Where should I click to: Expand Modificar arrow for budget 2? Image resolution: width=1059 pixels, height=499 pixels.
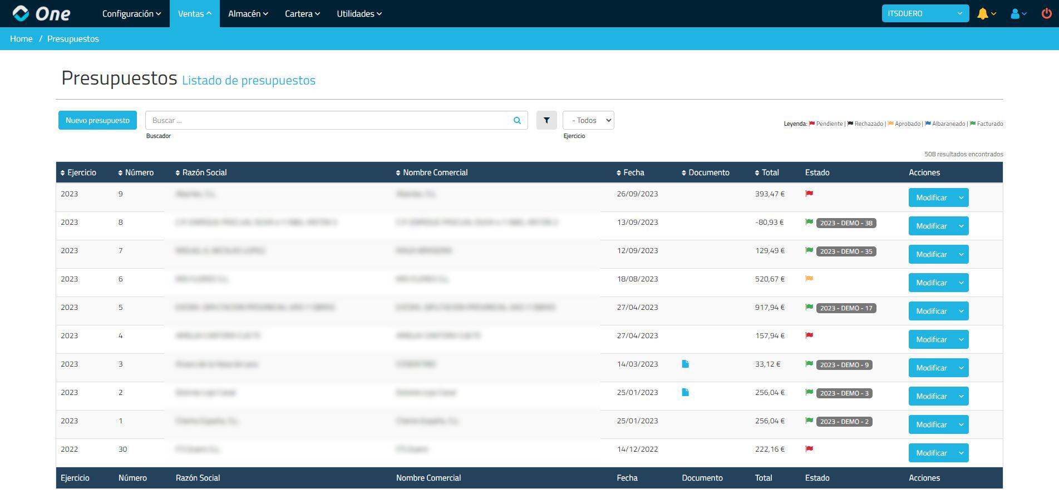coord(961,396)
